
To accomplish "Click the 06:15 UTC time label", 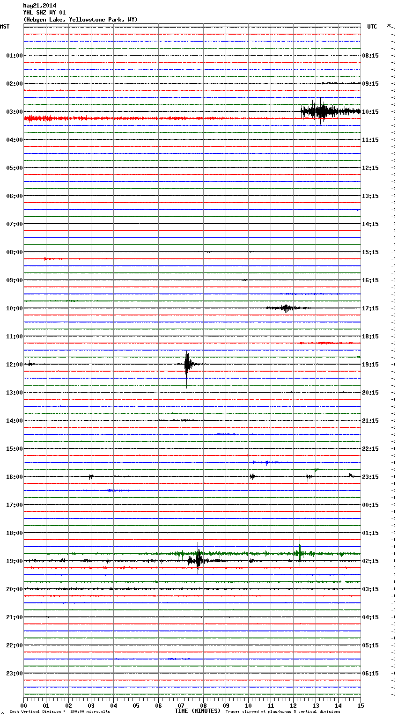I will [x=370, y=674].
